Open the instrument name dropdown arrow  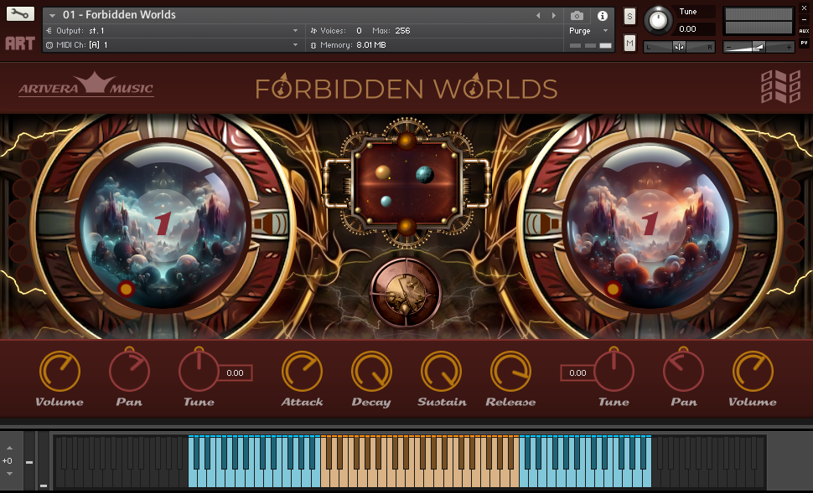52,15
